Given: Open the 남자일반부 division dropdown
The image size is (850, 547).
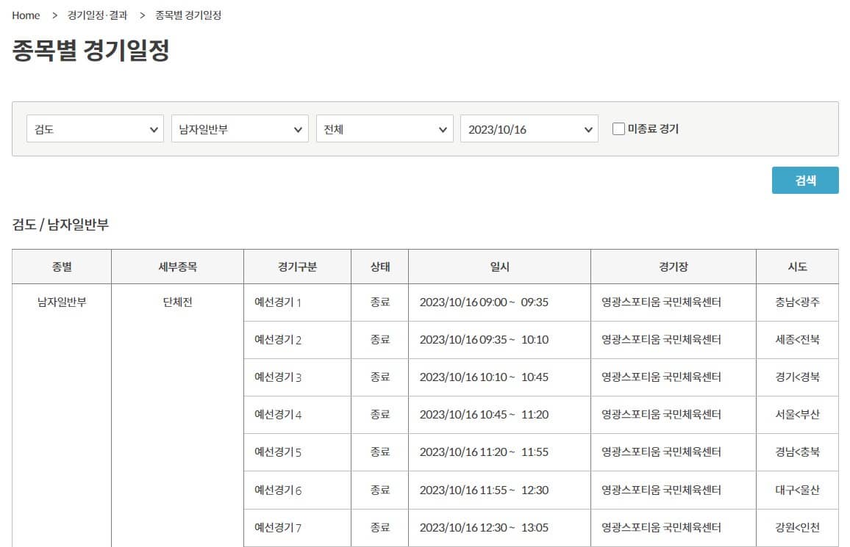Looking at the screenshot, I should [239, 128].
